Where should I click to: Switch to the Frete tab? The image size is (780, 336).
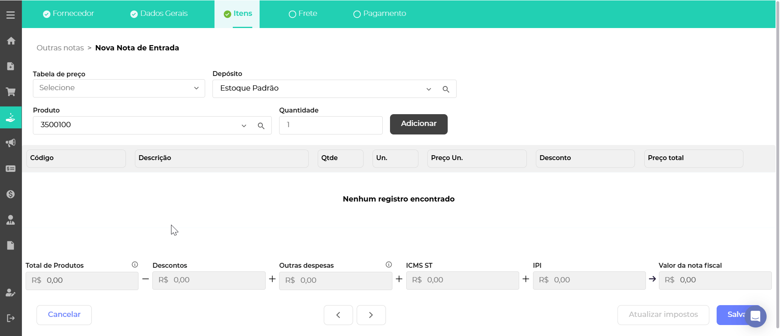click(303, 14)
